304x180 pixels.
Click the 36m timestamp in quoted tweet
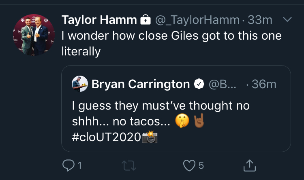[263, 84]
